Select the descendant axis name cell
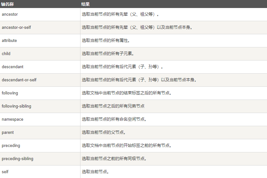 pyautogui.click(x=13, y=67)
